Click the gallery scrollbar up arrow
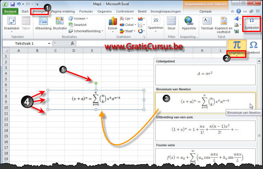This screenshot has height=169, width=263. pyautogui.click(x=259, y=61)
